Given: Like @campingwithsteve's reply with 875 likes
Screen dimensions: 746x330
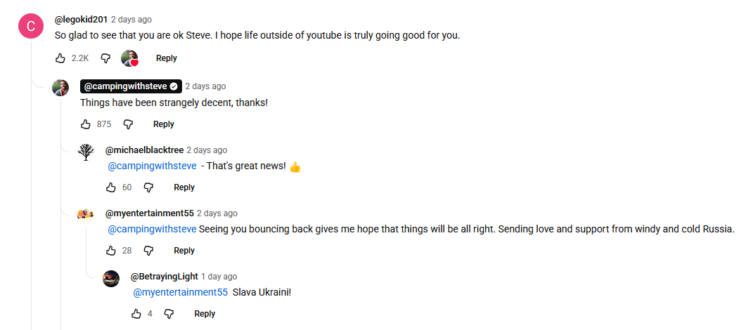Looking at the screenshot, I should coord(86,124).
